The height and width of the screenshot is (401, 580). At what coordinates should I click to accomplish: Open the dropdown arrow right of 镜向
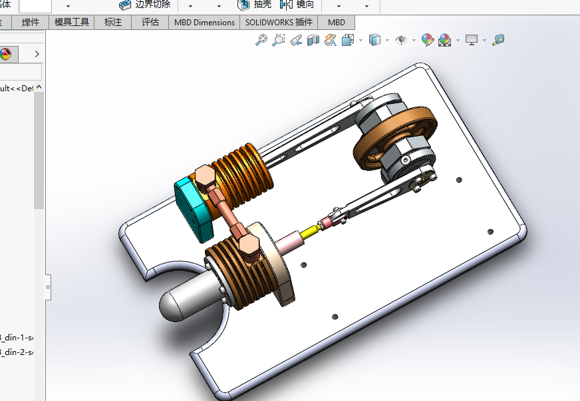(x=339, y=6)
